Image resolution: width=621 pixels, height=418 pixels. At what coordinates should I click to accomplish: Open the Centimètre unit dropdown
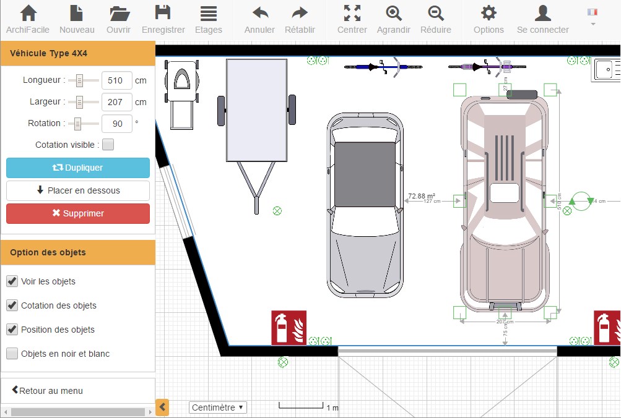pos(217,407)
